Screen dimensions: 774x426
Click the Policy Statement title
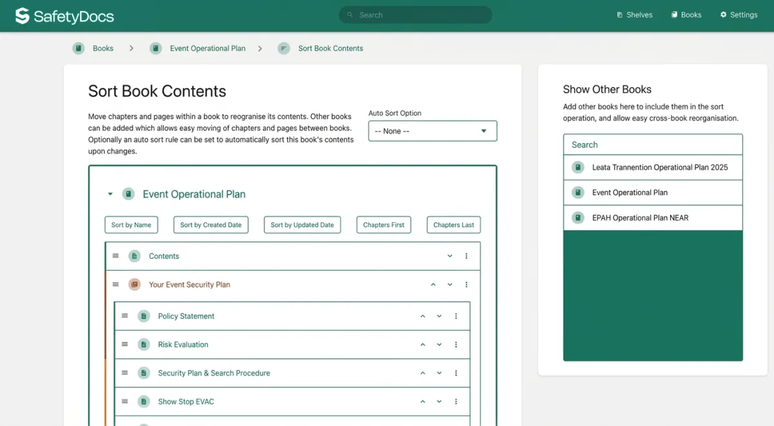(x=186, y=316)
